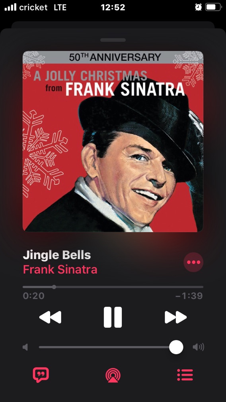Tap the grabber handle to collapse player
The width and height of the screenshot is (226, 402).
coord(113,40)
